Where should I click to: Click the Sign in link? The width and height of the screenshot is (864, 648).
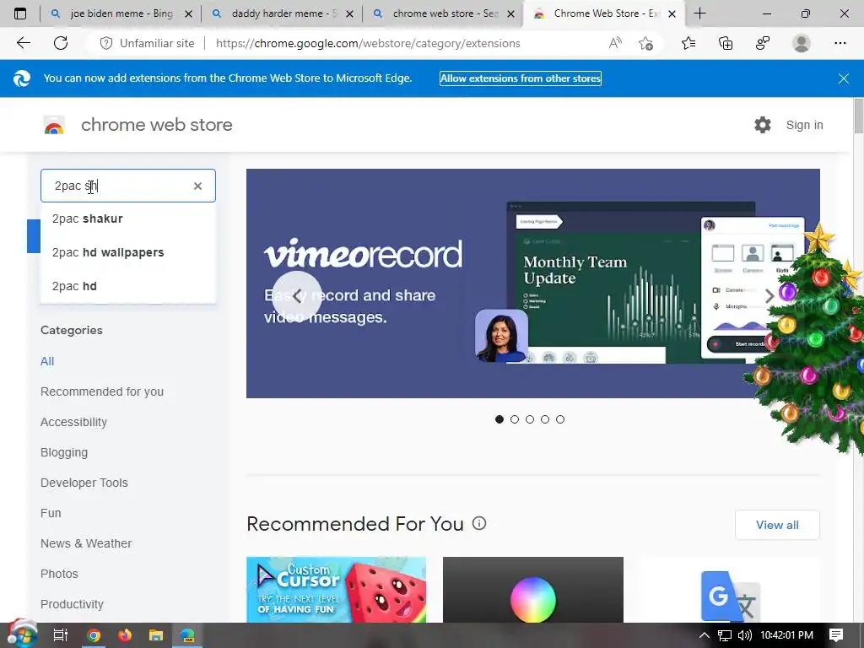[804, 125]
